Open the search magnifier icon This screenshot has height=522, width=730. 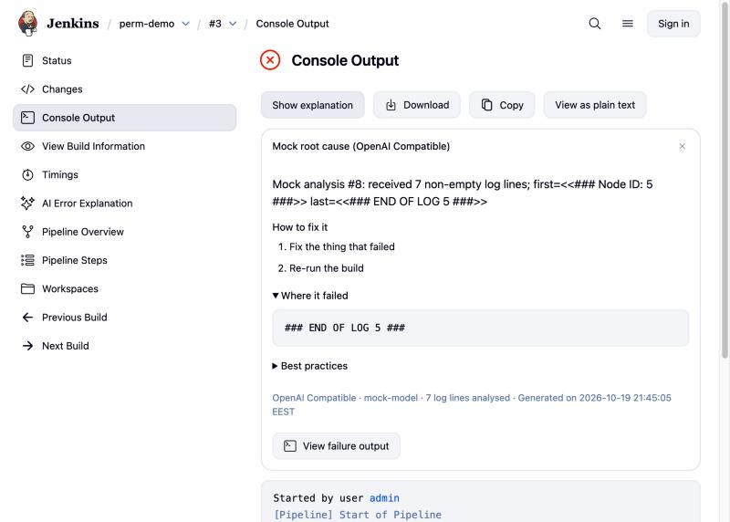[595, 24]
